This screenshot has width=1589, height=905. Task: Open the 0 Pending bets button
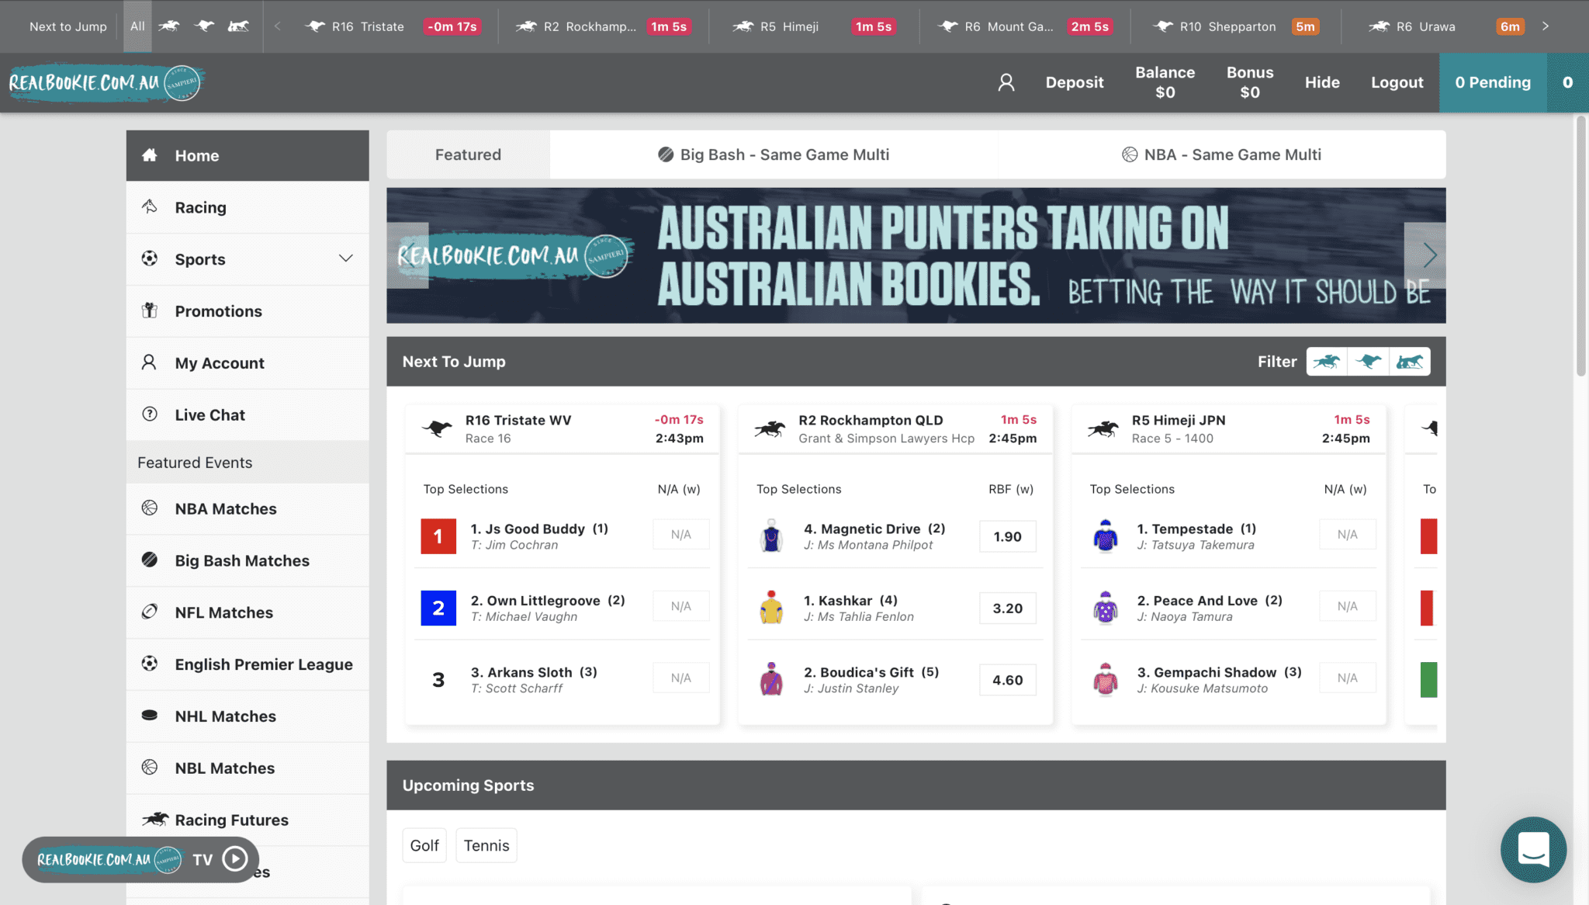(x=1493, y=82)
